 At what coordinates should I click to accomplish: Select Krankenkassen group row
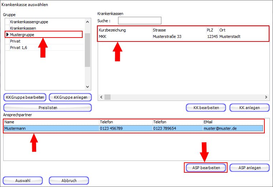tap(23, 28)
